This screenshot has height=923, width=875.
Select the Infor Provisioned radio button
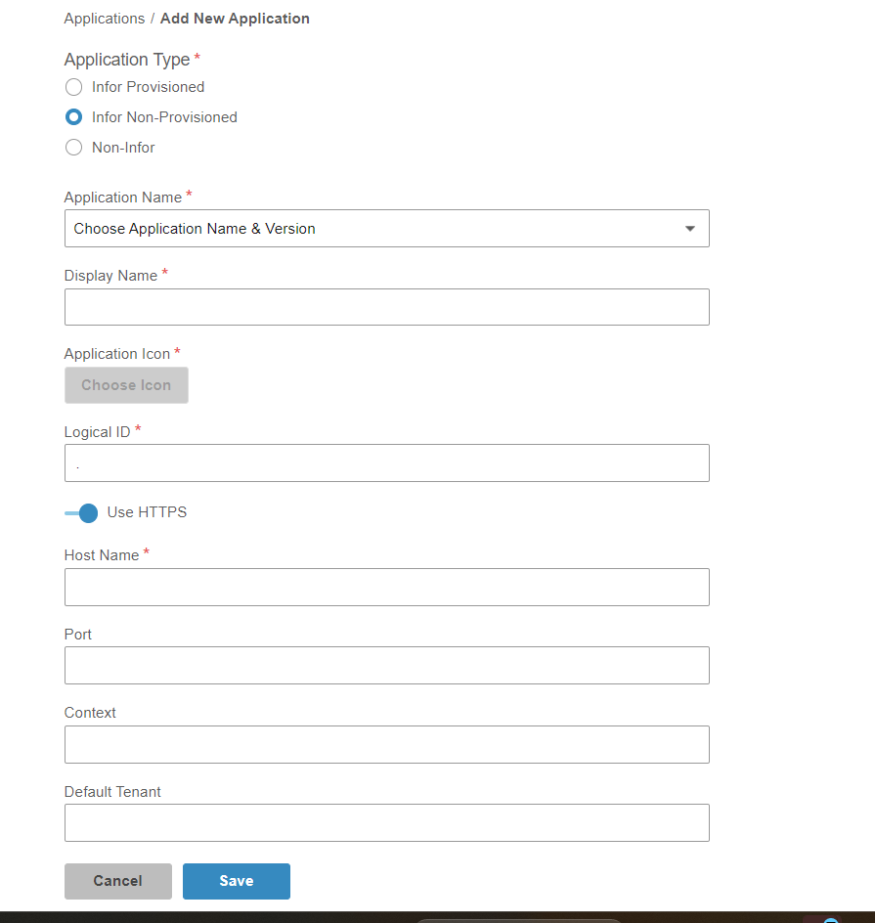point(73,87)
